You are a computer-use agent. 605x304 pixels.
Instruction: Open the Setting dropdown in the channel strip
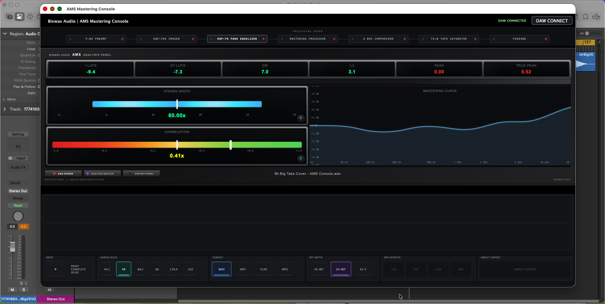(18, 134)
